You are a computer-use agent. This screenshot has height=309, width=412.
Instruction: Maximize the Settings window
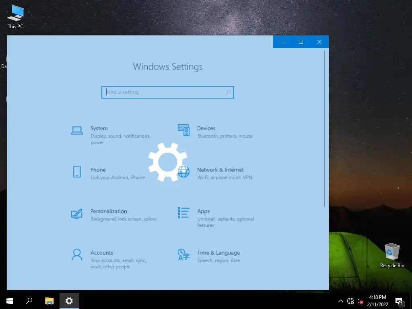point(301,42)
